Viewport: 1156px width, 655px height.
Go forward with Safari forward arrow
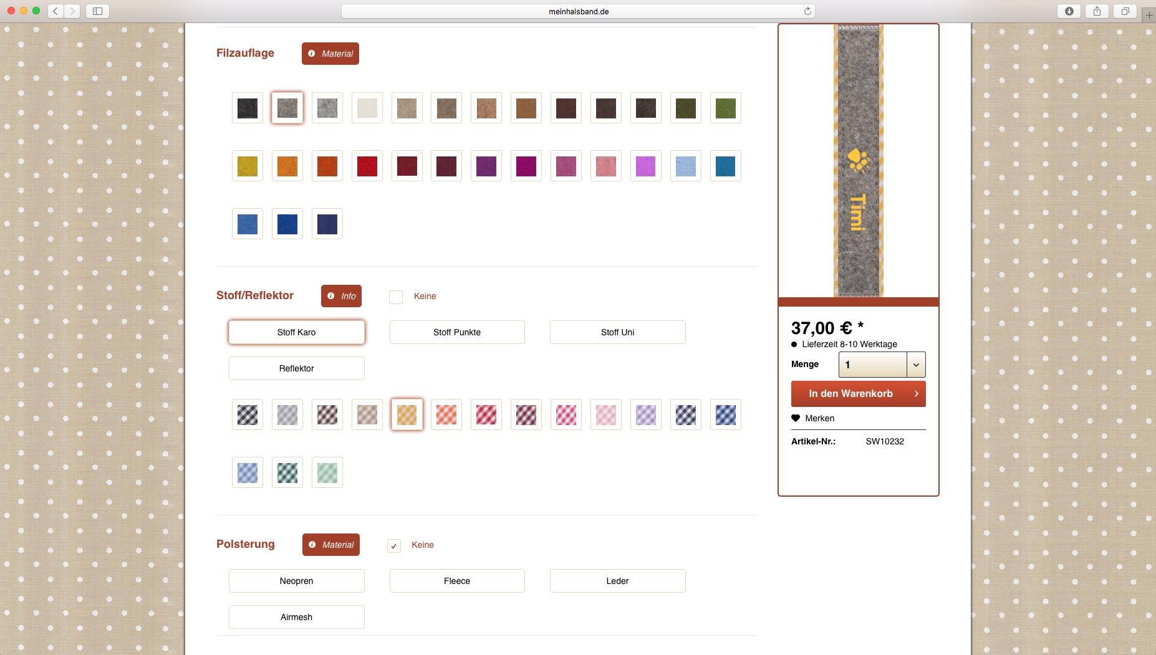(x=72, y=11)
